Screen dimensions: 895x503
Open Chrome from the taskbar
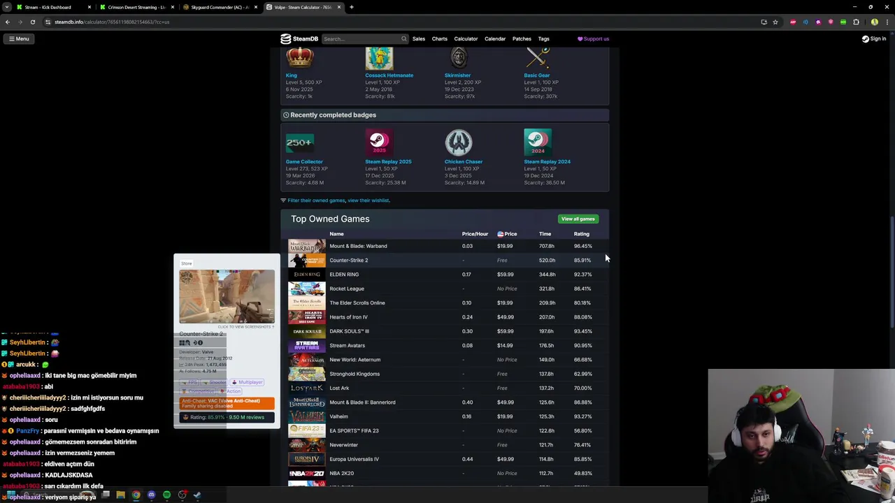click(136, 495)
